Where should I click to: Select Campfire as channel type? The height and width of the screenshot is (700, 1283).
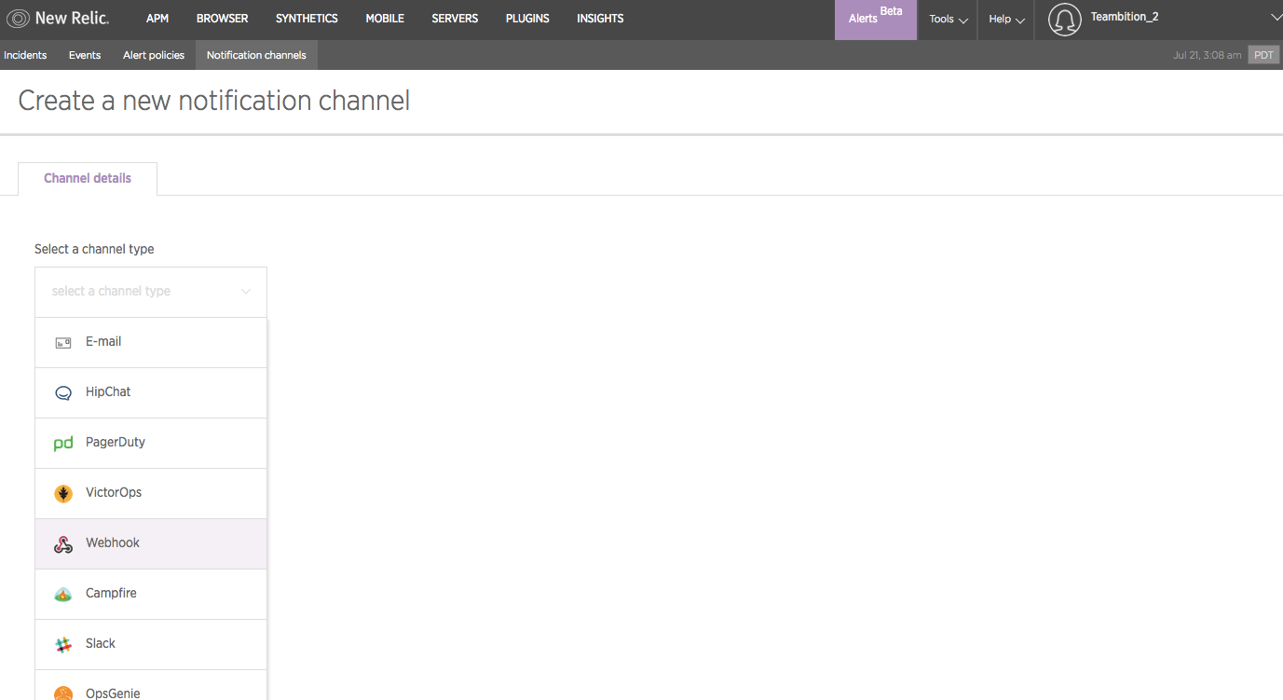tap(151, 594)
